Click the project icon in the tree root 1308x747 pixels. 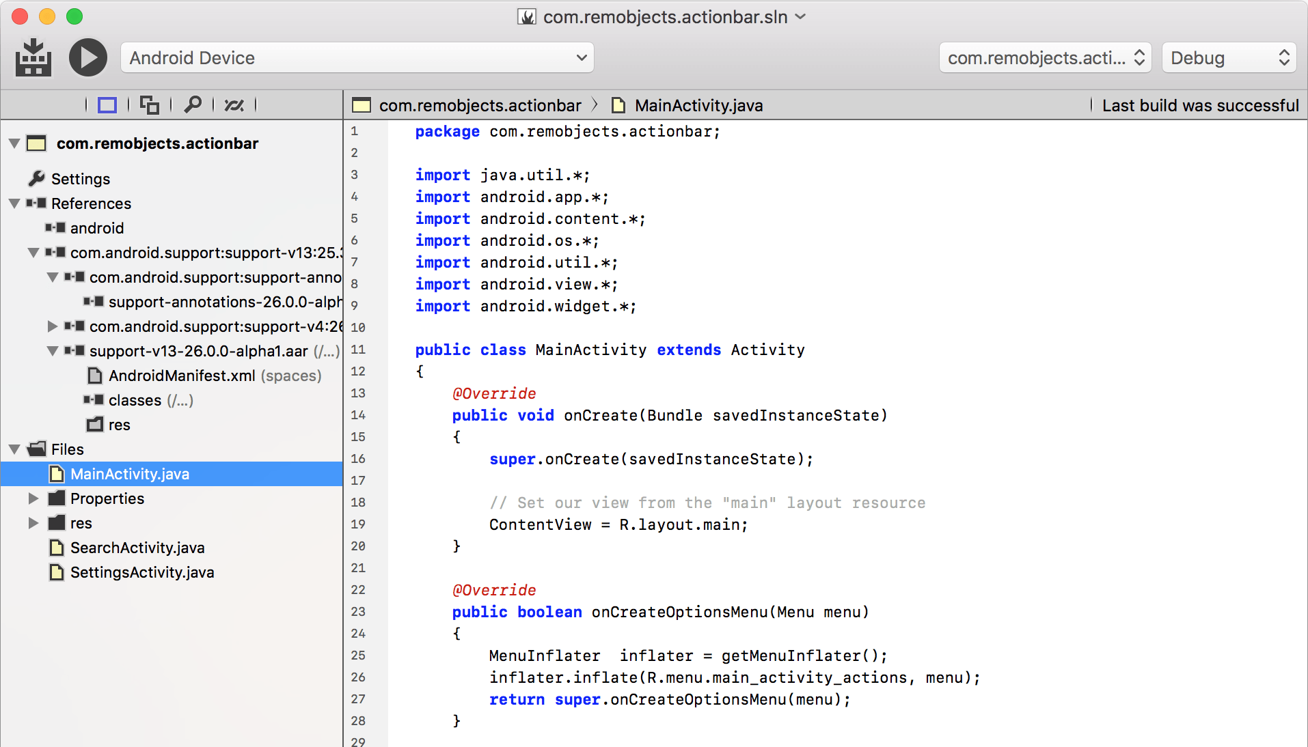tap(36, 143)
